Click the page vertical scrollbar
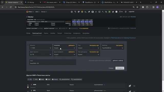Image resolution: width=164 pixels, height=92 pixels. coord(163,46)
